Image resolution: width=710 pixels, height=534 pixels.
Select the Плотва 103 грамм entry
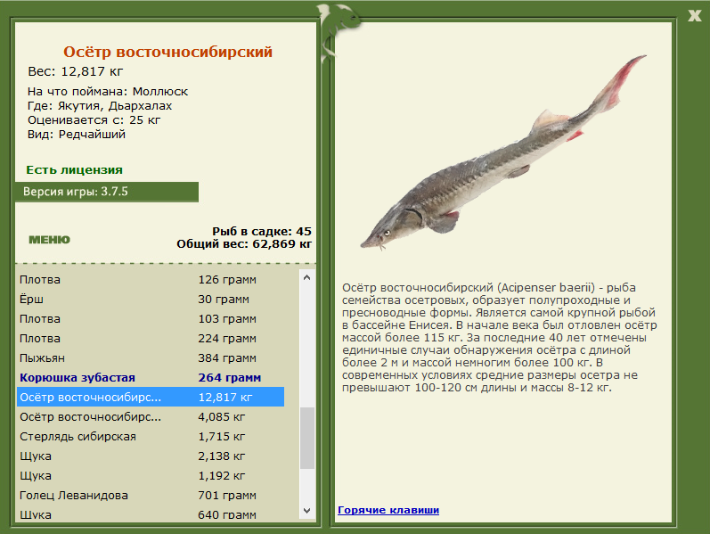151,318
